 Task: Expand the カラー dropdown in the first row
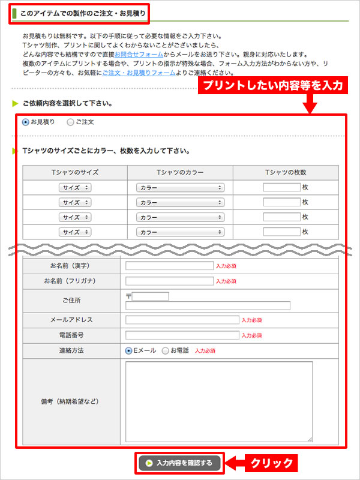pos(180,187)
